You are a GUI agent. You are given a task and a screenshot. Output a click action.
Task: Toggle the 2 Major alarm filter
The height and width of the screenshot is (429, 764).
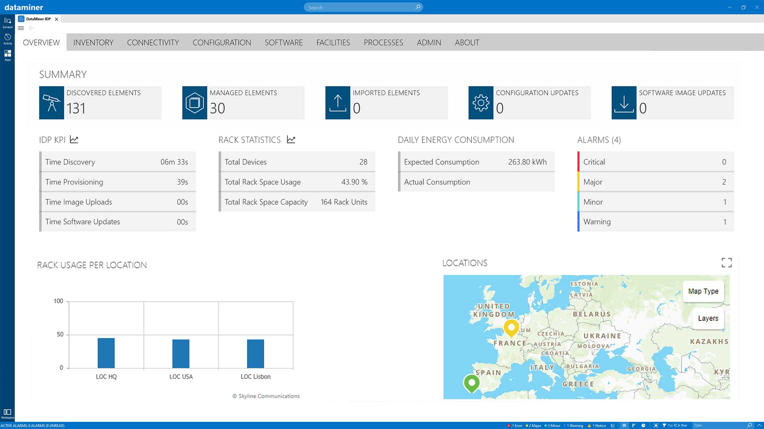[533, 425]
